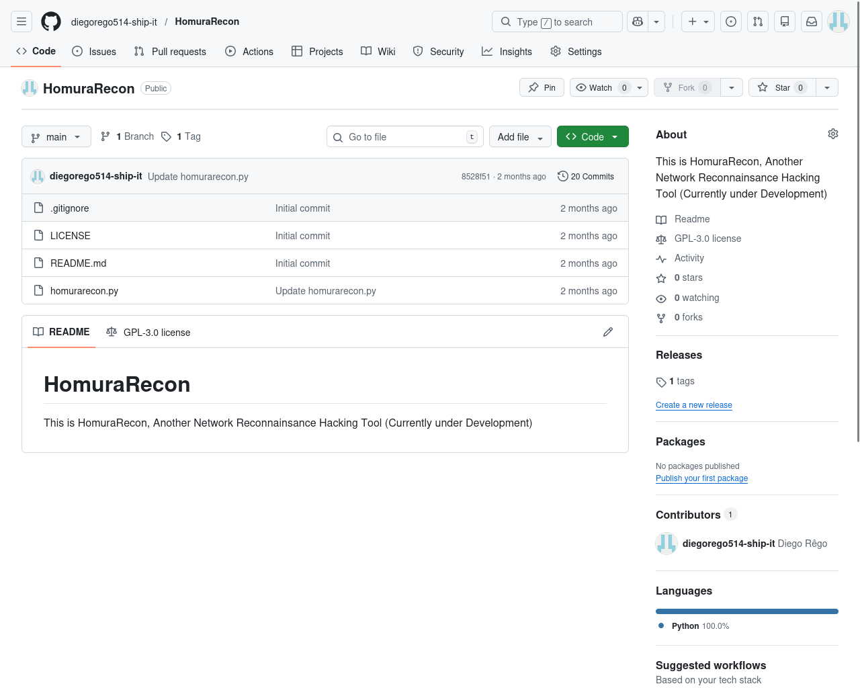This screenshot has width=860, height=688.
Task: Click the Create a new release link
Action: [693, 405]
